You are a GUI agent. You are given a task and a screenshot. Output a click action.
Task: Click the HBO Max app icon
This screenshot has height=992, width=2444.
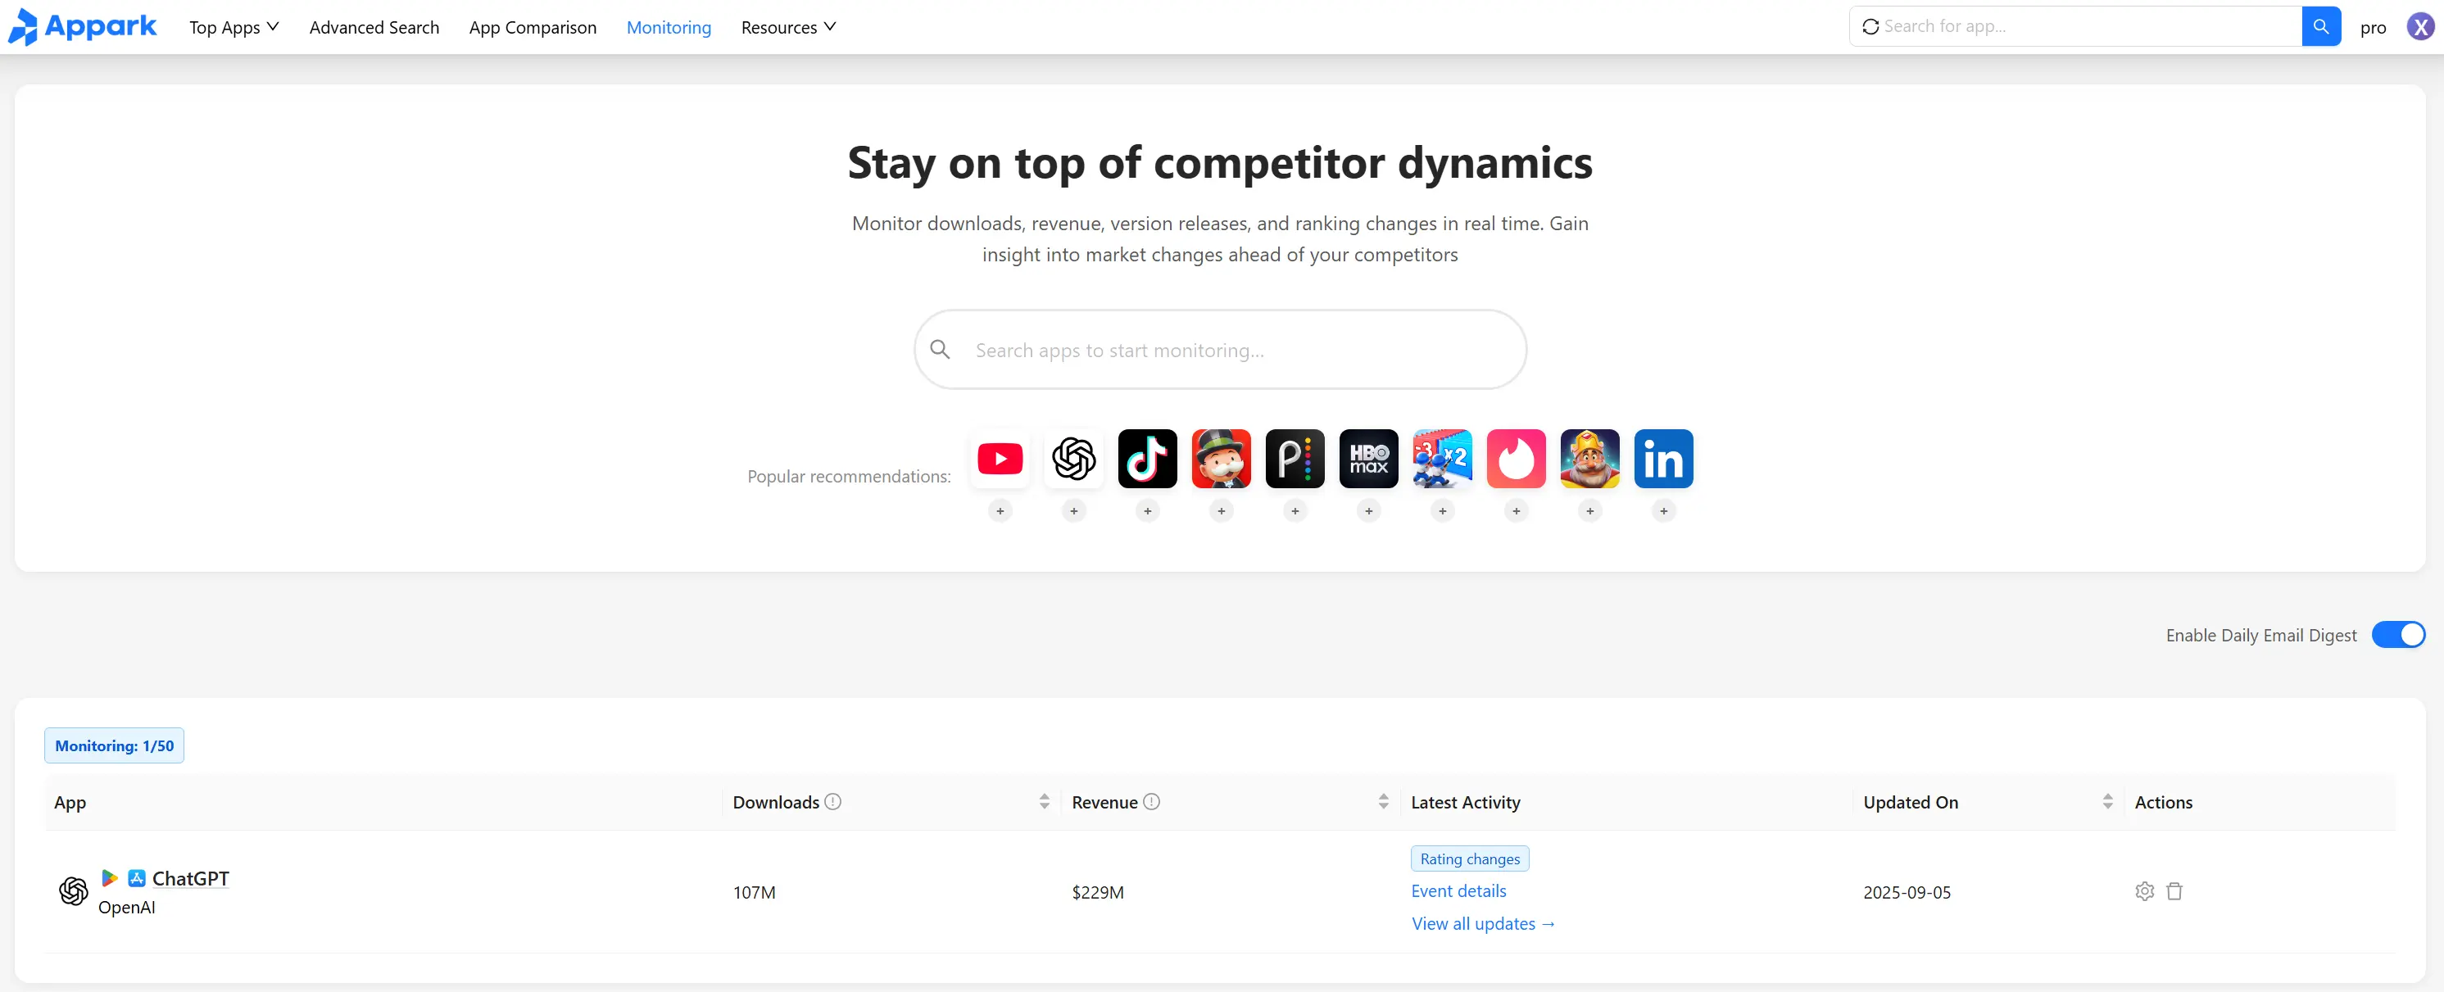click(1368, 459)
